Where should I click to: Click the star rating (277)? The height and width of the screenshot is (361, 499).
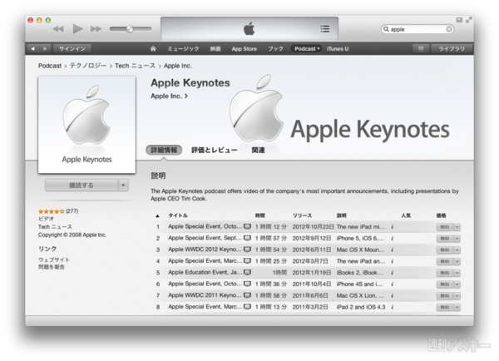pos(58,211)
